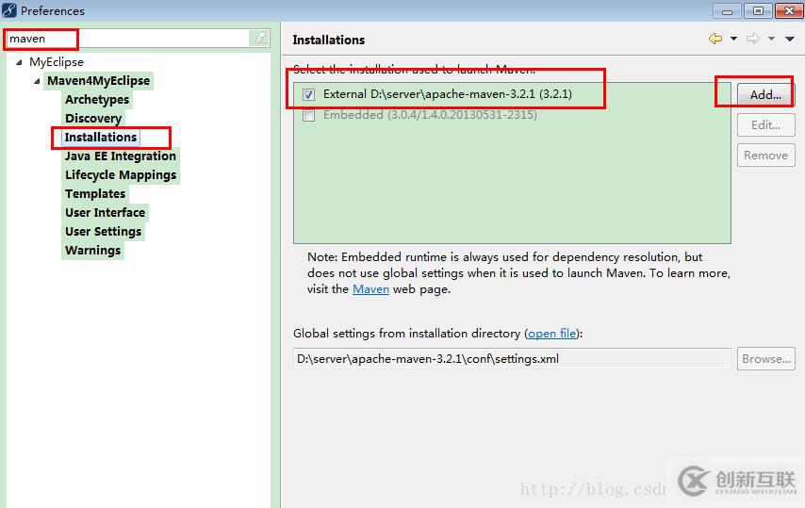Select the Maven4MyEclipse tree item
Viewport: 805px width, 508px height.
[99, 80]
